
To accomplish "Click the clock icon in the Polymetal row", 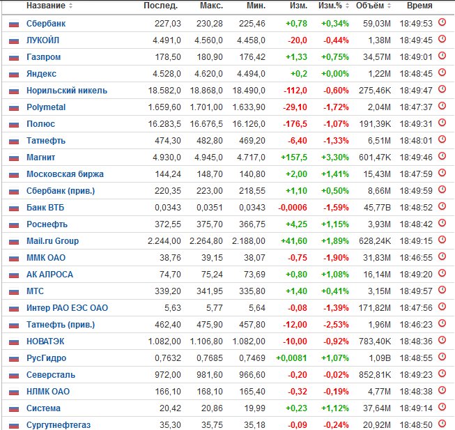I will 442,106.
